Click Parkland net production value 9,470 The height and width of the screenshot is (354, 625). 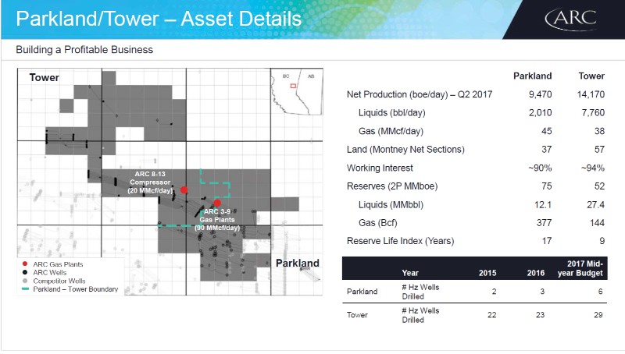tap(540, 94)
